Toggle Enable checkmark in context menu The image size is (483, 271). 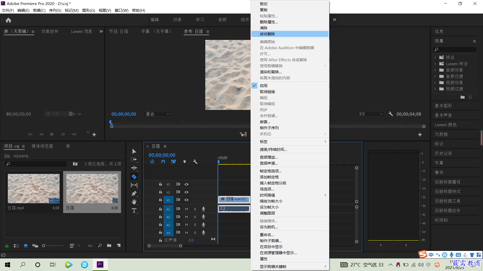[254, 86]
